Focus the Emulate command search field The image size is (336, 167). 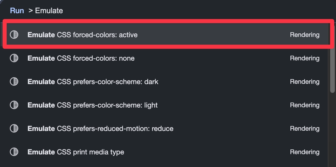tap(117, 11)
